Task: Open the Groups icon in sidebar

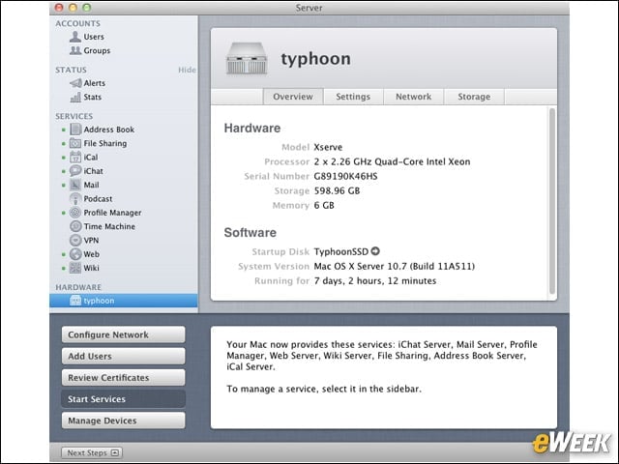Action: [75, 50]
